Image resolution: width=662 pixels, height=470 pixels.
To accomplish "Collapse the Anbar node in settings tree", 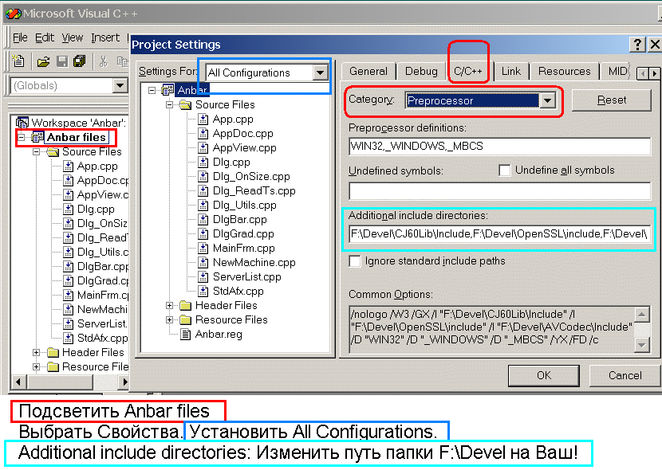I will (152, 90).
